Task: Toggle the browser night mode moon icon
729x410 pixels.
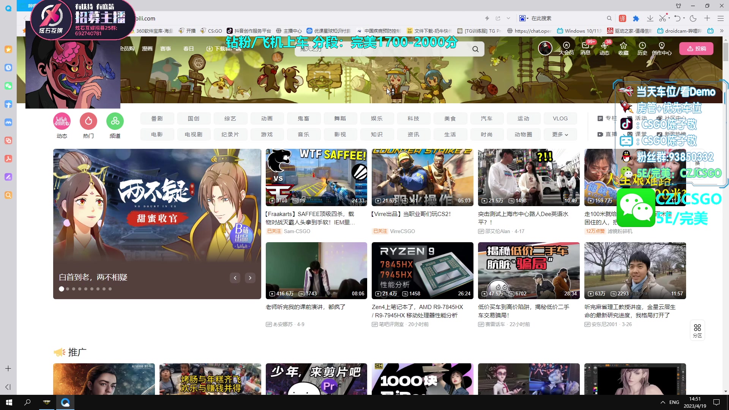Action: click(x=693, y=18)
